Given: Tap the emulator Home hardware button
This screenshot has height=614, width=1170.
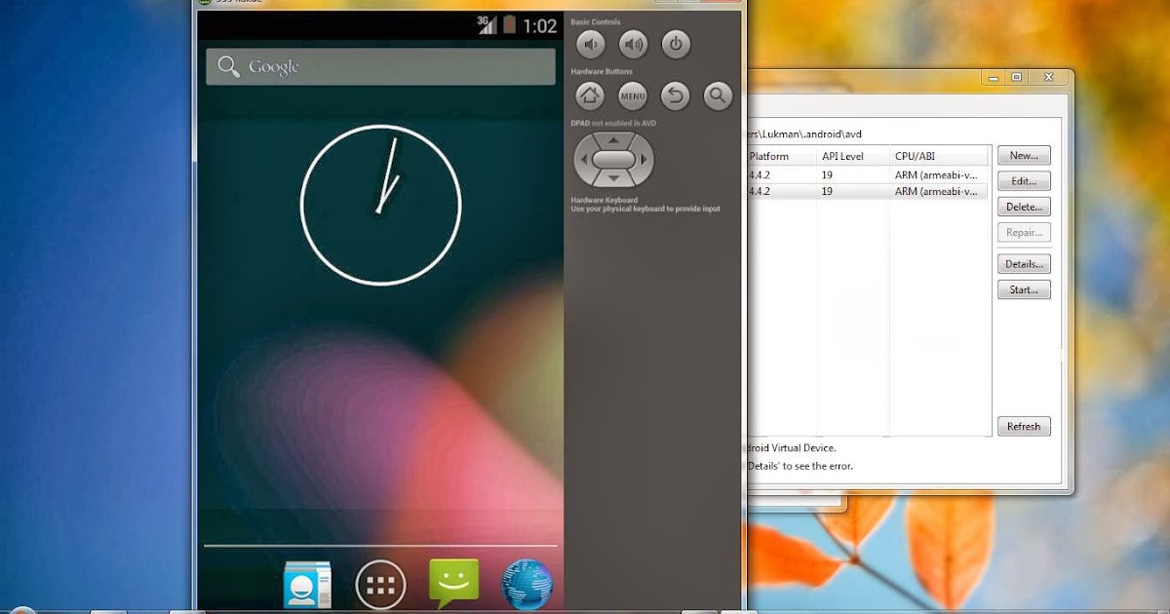Looking at the screenshot, I should pyautogui.click(x=590, y=96).
